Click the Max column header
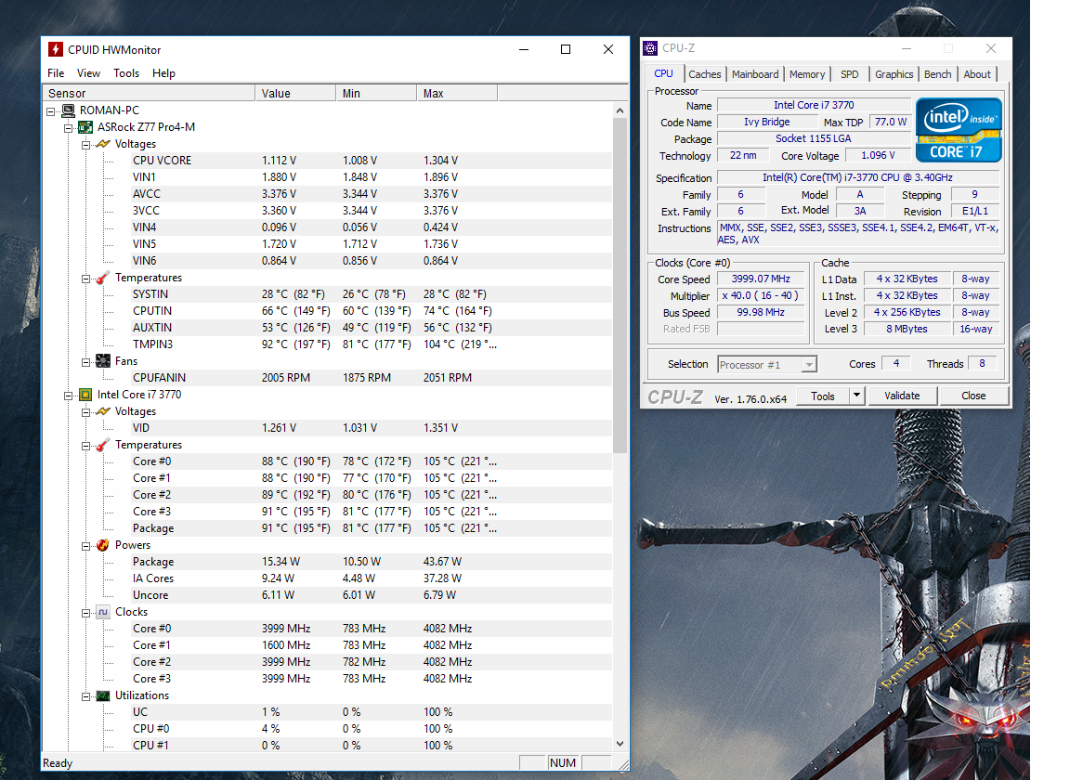Screen dimensions: 1070x780 click(457, 94)
